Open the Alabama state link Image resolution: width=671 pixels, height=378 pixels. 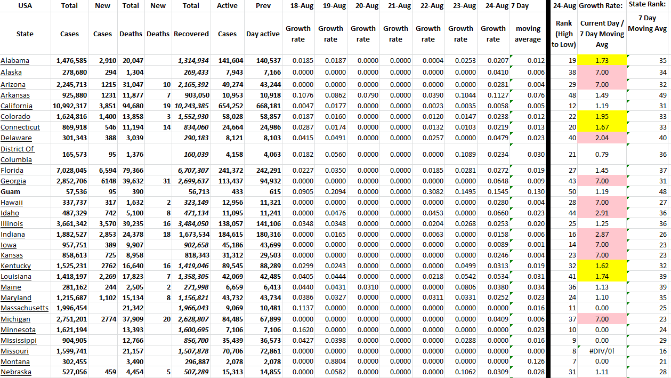point(15,61)
